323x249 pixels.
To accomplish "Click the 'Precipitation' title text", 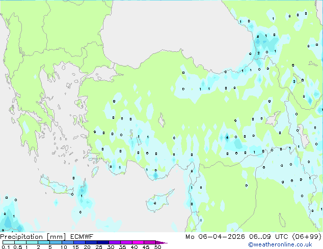I will pos(21,237).
